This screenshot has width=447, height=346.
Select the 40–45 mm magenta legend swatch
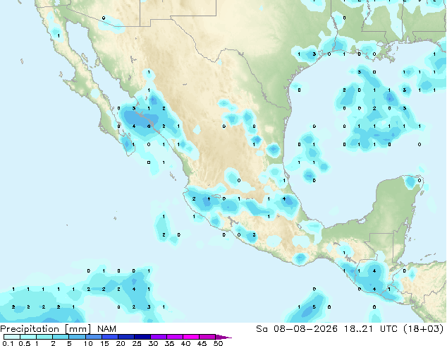click(x=190, y=337)
